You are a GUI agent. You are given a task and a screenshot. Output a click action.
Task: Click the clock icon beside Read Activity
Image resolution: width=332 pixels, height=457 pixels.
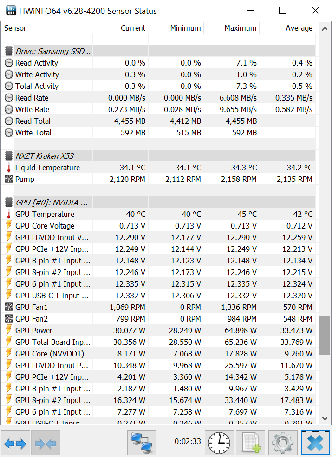tap(9, 63)
